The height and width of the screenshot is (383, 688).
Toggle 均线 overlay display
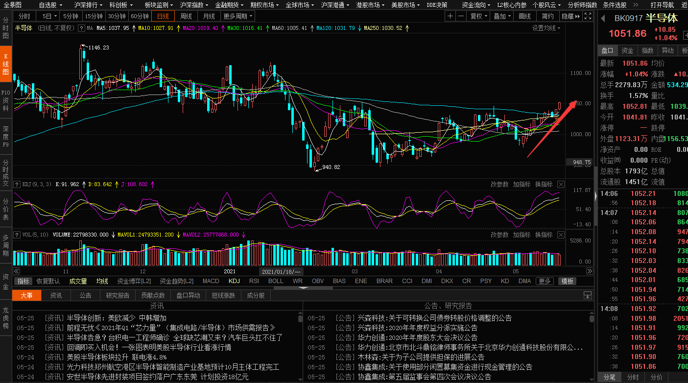coord(102,281)
